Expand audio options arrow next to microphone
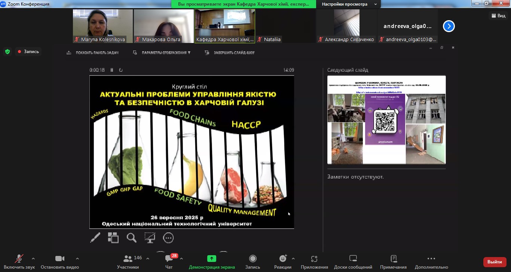 (x=33, y=259)
